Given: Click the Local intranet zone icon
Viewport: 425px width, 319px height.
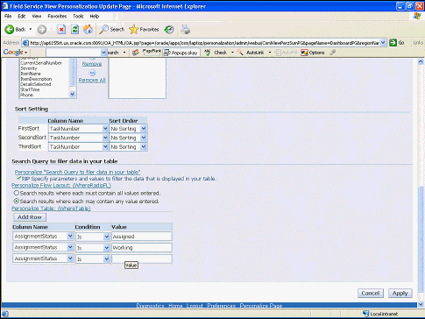Looking at the screenshot, I should tap(365, 314).
